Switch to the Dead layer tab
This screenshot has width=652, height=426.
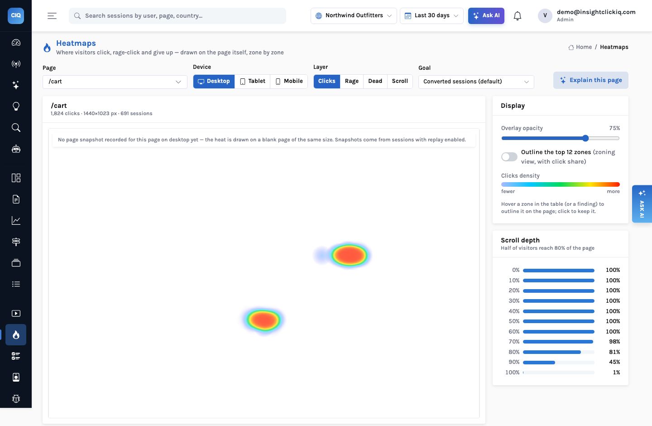point(375,81)
